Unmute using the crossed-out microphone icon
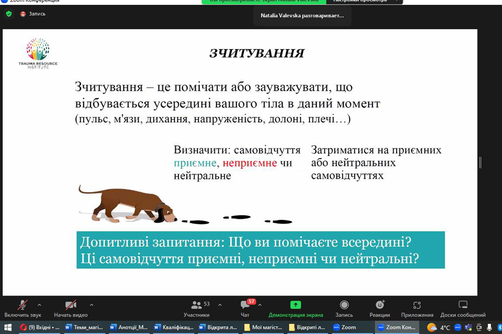502x334 pixels. click(x=22, y=305)
